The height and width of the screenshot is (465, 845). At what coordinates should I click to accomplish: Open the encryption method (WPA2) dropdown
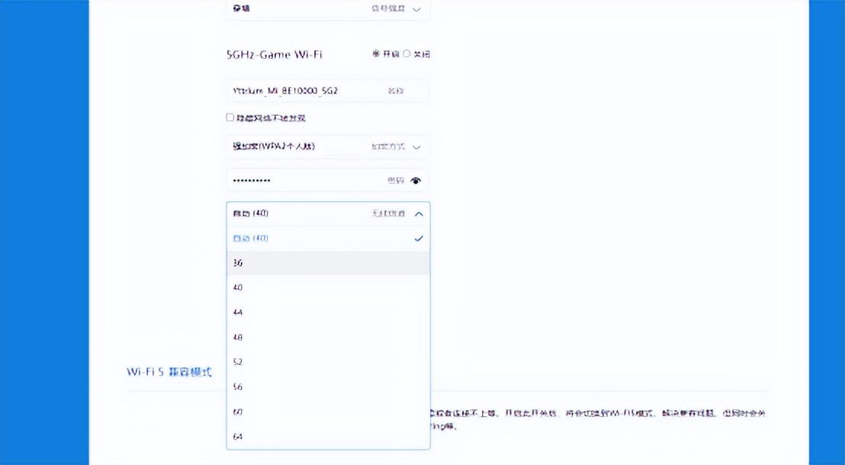tap(328, 146)
